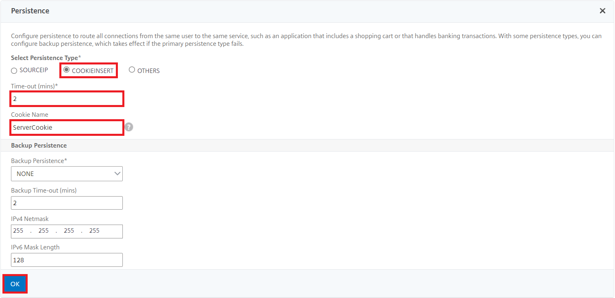Open the Cookie Name help icon
Viewport: 615px width, 298px height.
tap(129, 127)
